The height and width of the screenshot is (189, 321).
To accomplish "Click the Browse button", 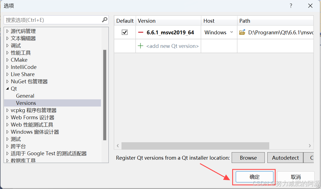I will (x=248, y=158).
